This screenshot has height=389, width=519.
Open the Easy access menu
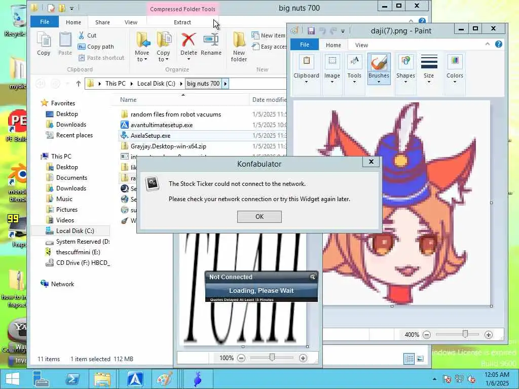[x=269, y=47]
